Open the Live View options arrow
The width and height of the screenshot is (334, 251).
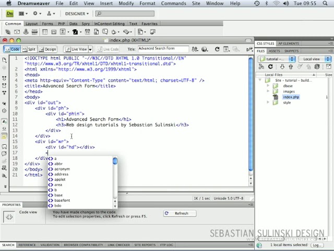tap(90, 49)
